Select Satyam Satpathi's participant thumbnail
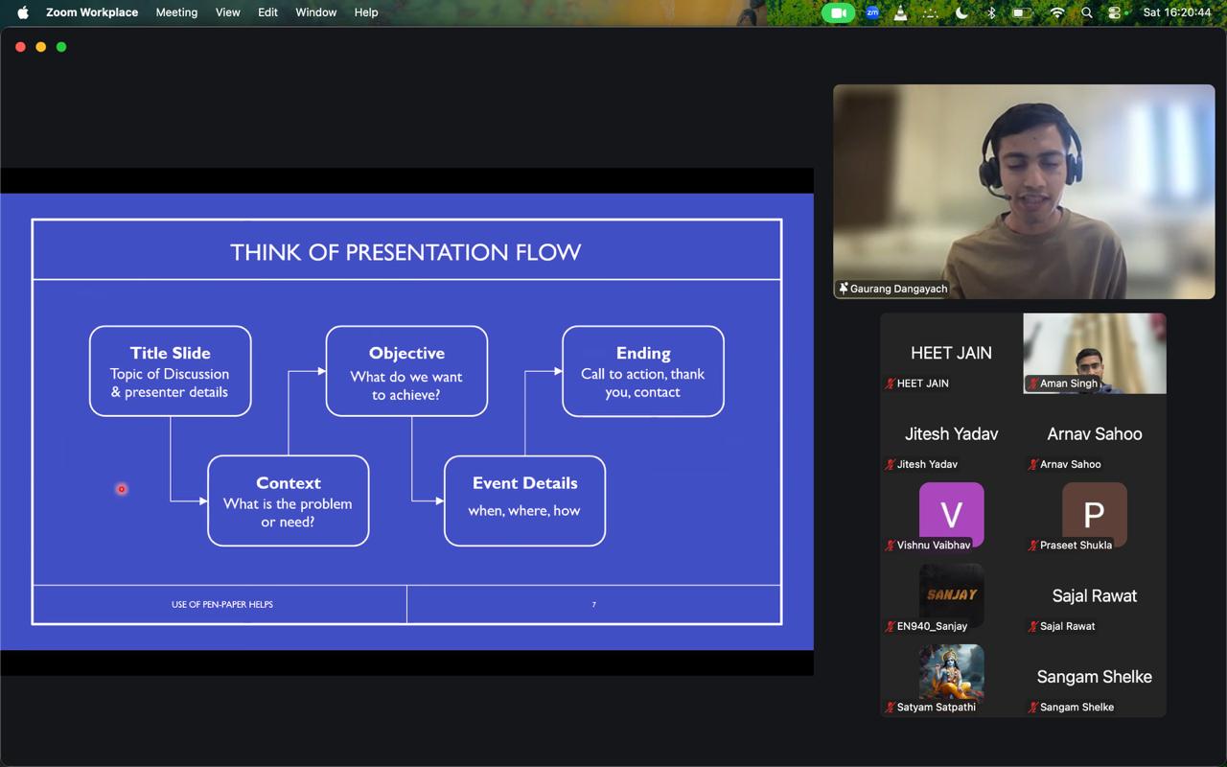 (x=951, y=676)
